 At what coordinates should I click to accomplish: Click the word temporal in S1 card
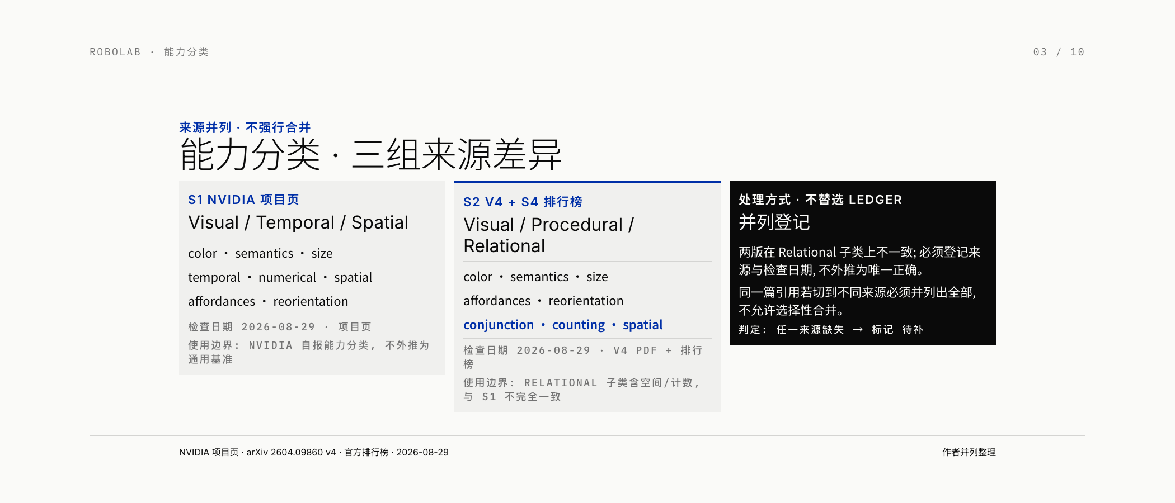(x=214, y=277)
